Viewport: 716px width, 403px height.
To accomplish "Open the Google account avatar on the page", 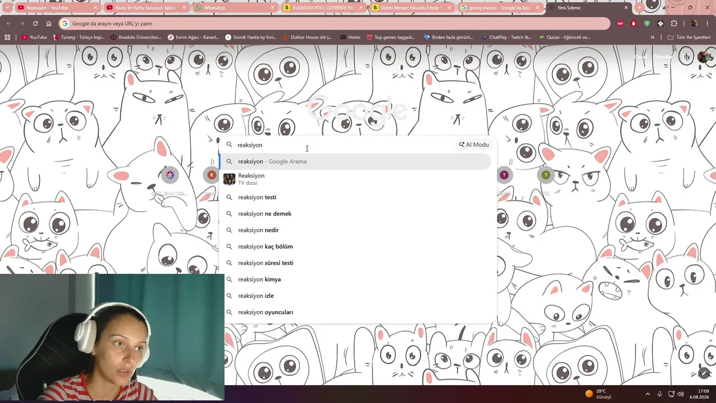I will click(704, 57).
